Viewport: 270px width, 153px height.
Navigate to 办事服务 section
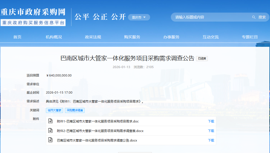point(171,37)
